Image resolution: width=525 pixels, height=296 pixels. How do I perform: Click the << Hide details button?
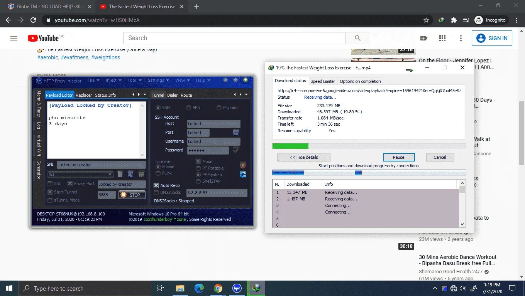pos(304,157)
